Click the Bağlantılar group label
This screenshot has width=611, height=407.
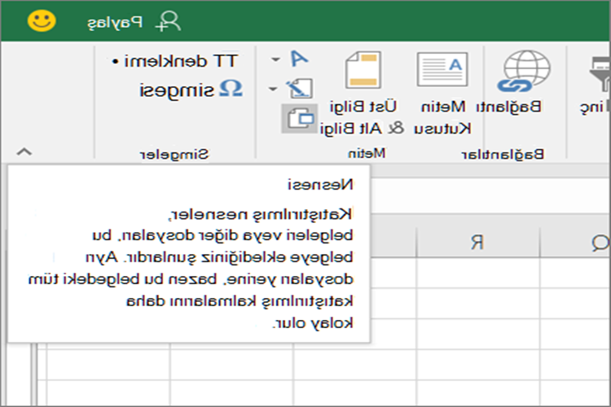503,155
